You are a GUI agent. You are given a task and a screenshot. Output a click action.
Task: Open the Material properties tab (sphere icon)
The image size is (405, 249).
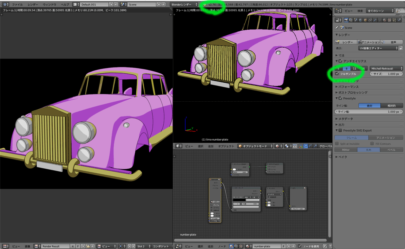[385, 20]
